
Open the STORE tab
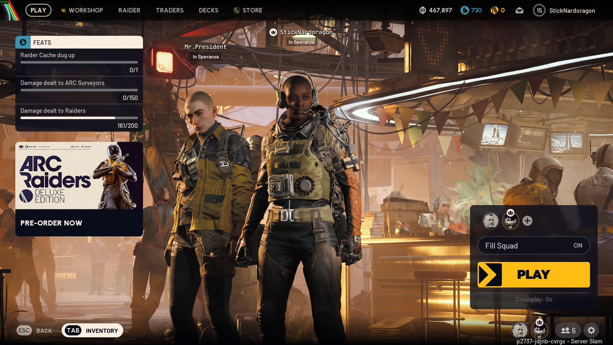pos(248,10)
